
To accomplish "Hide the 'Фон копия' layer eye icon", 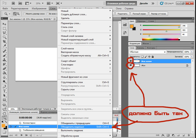I will 131,61.
